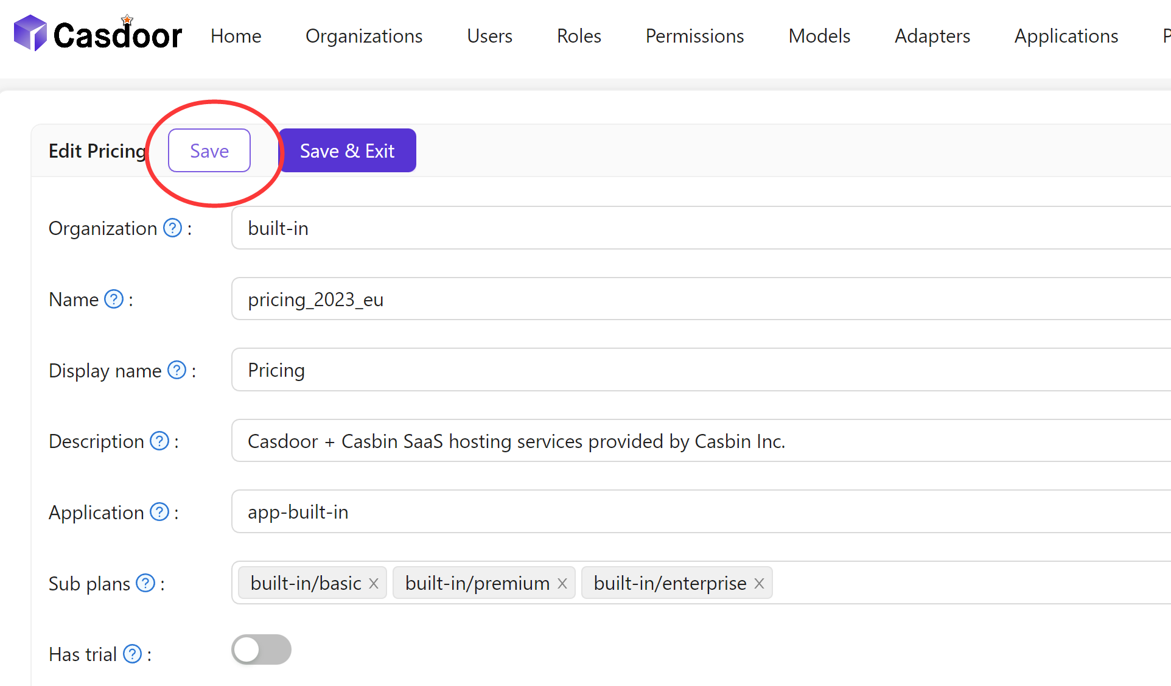The image size is (1171, 686).
Task: Click the Display name help icon
Action: [x=177, y=369]
